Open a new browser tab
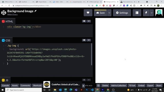The height and width of the screenshot is (92, 164). (x=139, y=2)
